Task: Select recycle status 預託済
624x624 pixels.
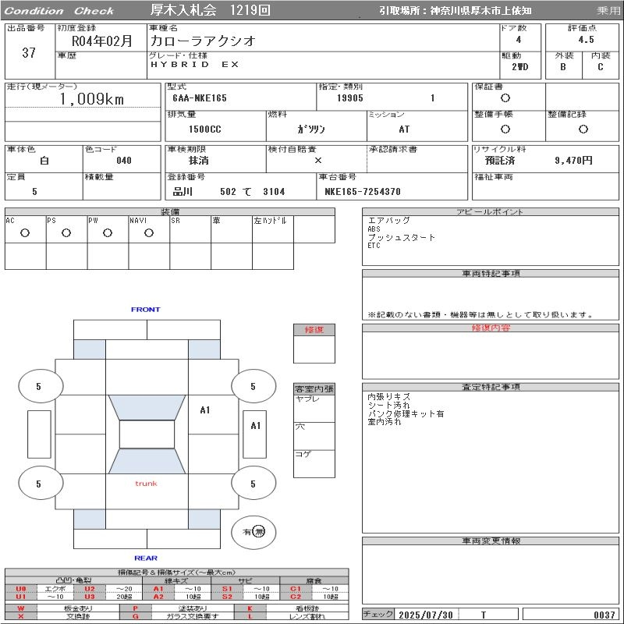Action: [500, 161]
